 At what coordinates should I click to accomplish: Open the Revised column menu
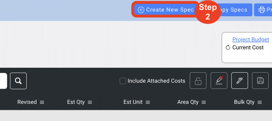[42, 102]
